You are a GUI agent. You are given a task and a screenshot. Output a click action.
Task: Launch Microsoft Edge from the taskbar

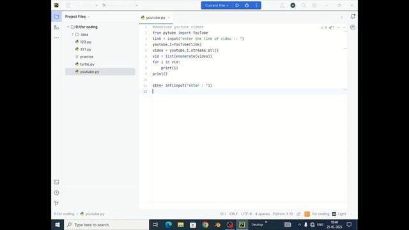[168, 224]
